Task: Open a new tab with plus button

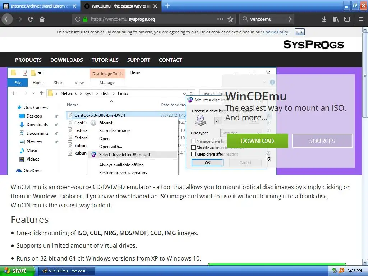Action: (167, 6)
